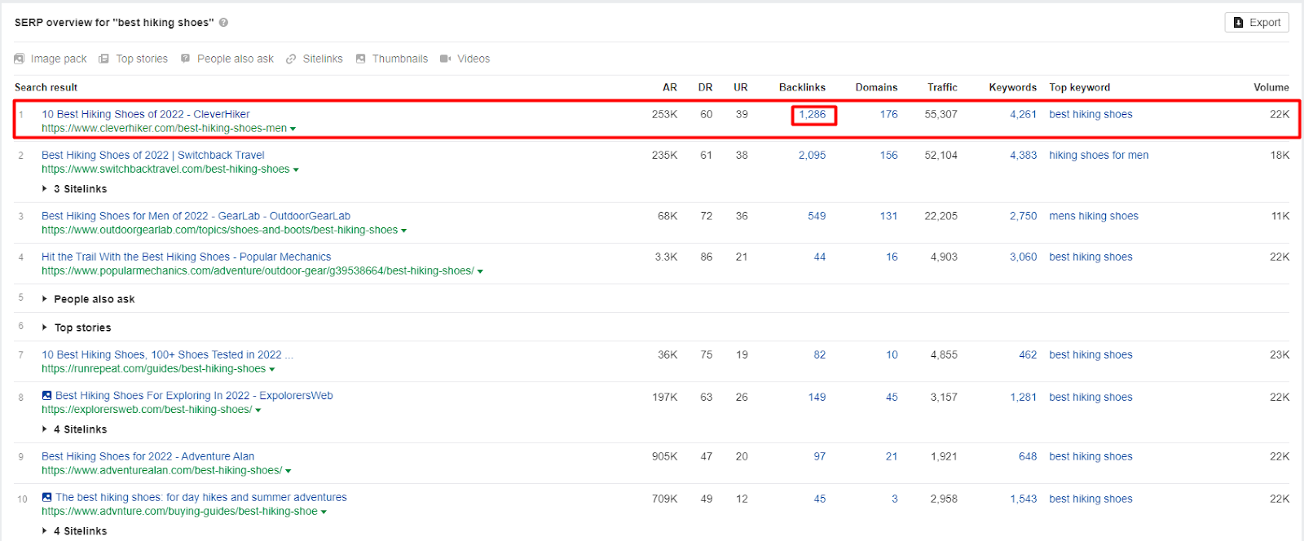Open 44 backlinks for Popular Mechanics

tap(820, 257)
